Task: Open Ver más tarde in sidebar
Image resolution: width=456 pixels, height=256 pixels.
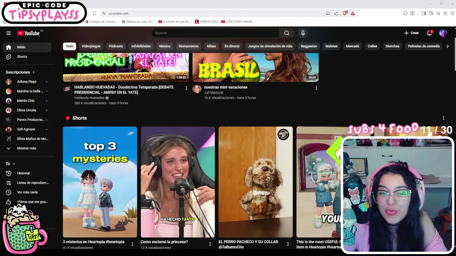Action: 27,192
